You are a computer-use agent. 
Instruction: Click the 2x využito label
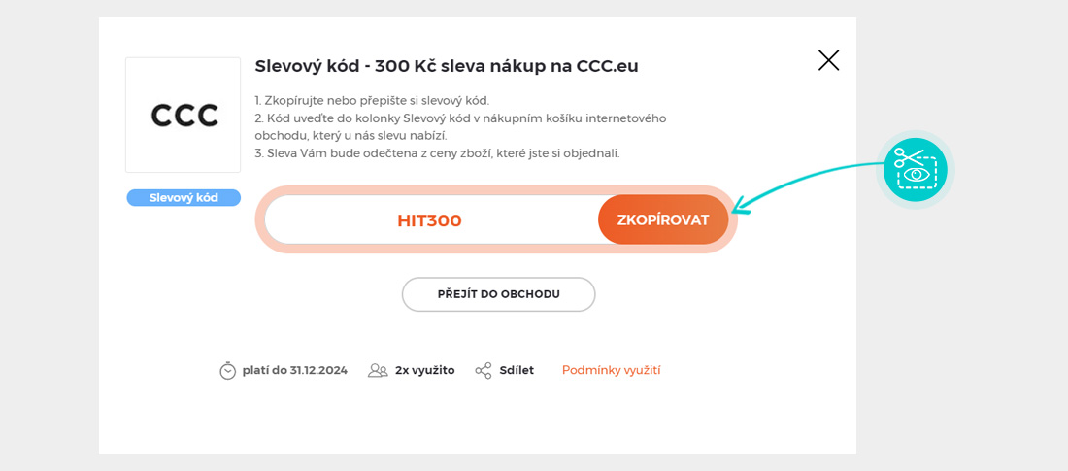pos(424,370)
